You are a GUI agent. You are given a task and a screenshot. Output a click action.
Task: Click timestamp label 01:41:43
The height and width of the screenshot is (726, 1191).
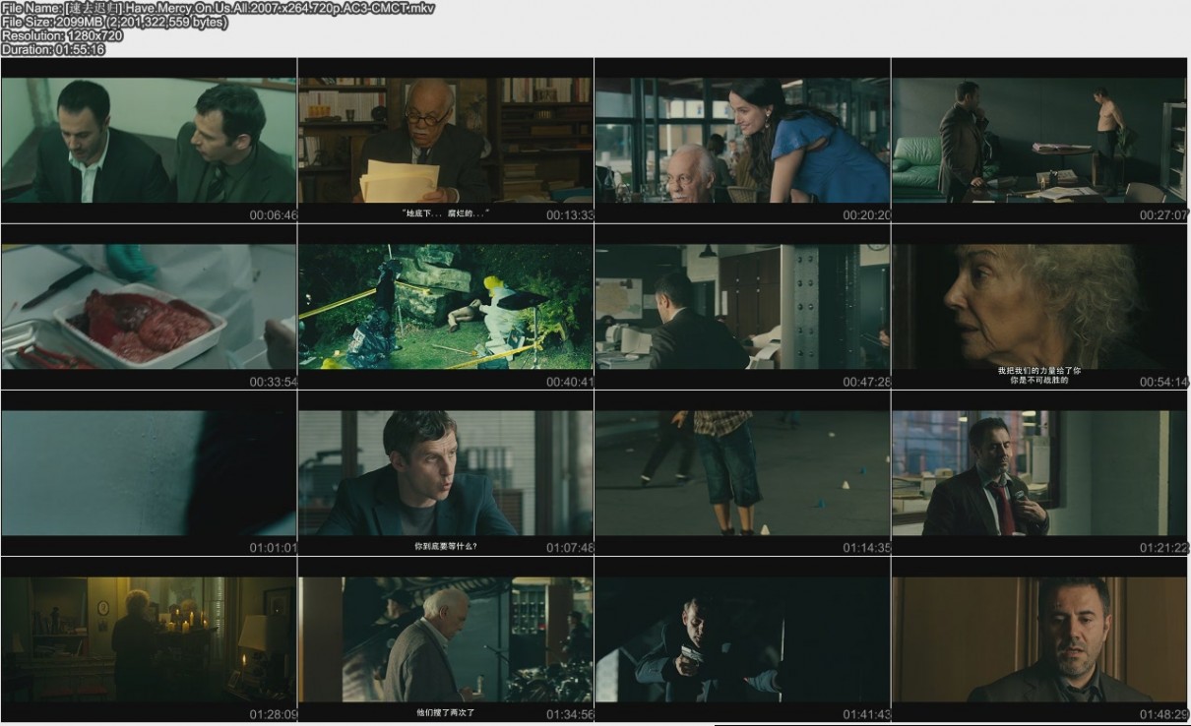[866, 714]
